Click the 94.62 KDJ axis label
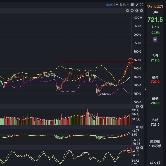The image size is (166, 166). tap(135, 151)
